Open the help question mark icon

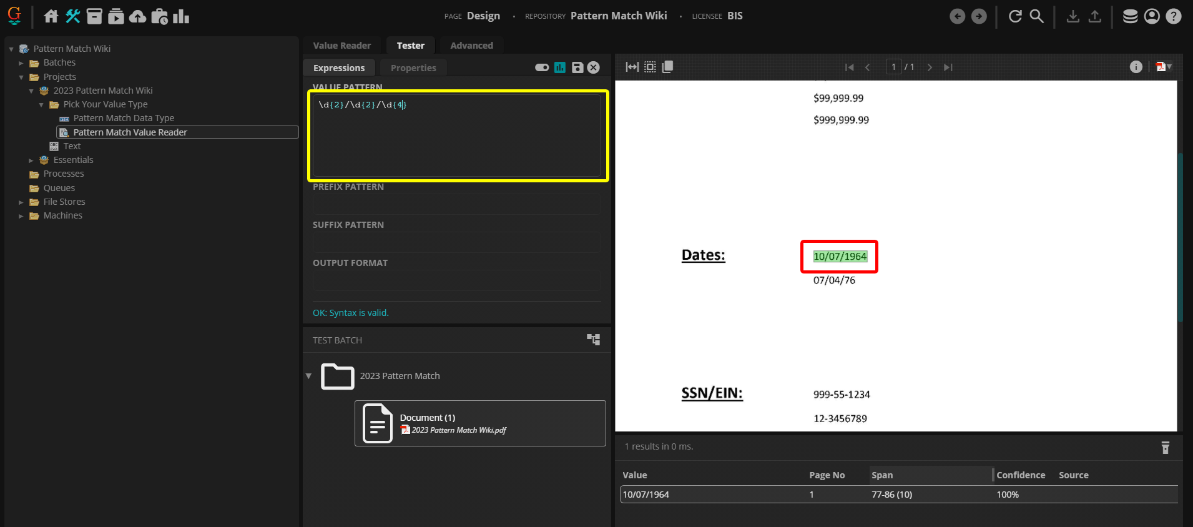(x=1174, y=16)
